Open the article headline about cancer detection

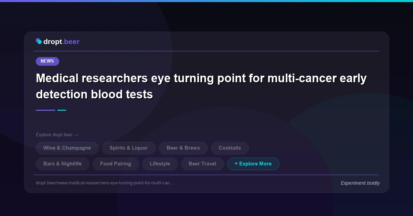201,86
